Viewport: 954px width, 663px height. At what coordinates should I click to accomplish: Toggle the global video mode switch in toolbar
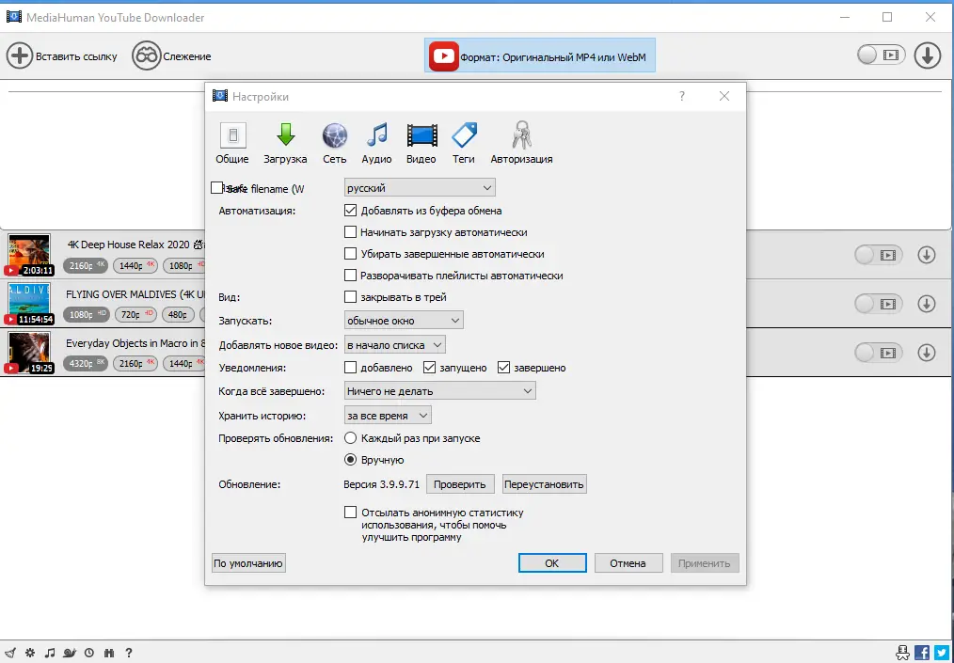[x=881, y=55]
